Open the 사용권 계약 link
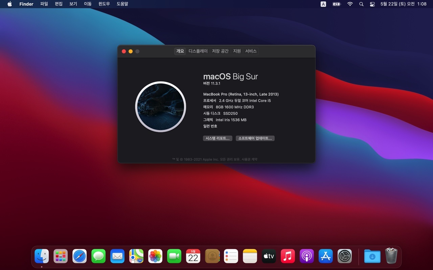Screen dimensions: 433x270 click(x=249, y=159)
